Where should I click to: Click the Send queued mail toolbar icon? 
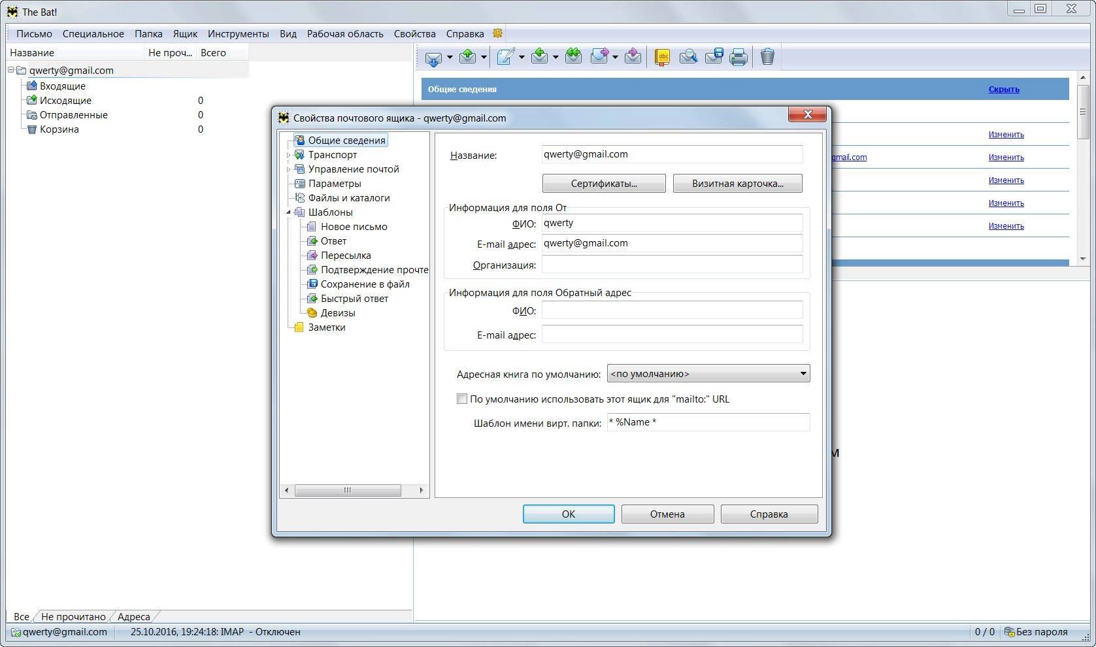coord(468,58)
